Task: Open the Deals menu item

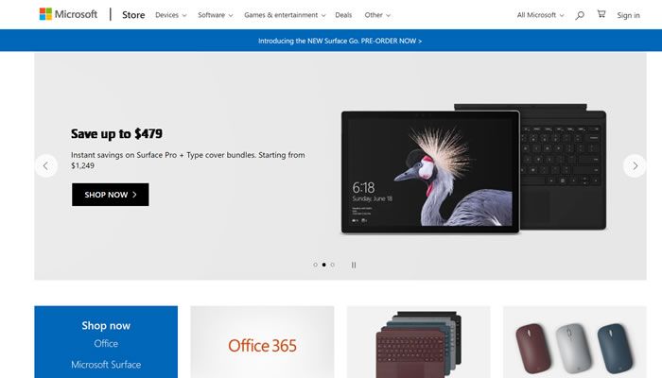Action: tap(343, 15)
